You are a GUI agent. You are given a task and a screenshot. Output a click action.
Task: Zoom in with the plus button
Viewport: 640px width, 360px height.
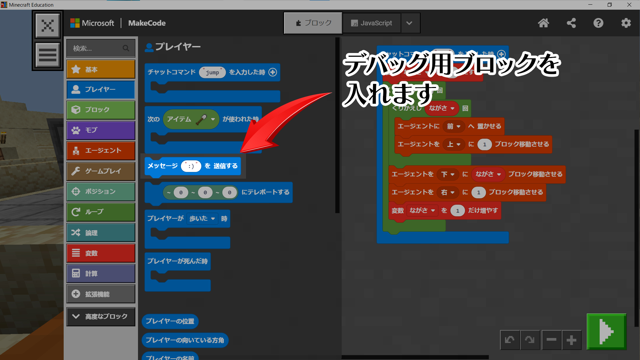571,340
